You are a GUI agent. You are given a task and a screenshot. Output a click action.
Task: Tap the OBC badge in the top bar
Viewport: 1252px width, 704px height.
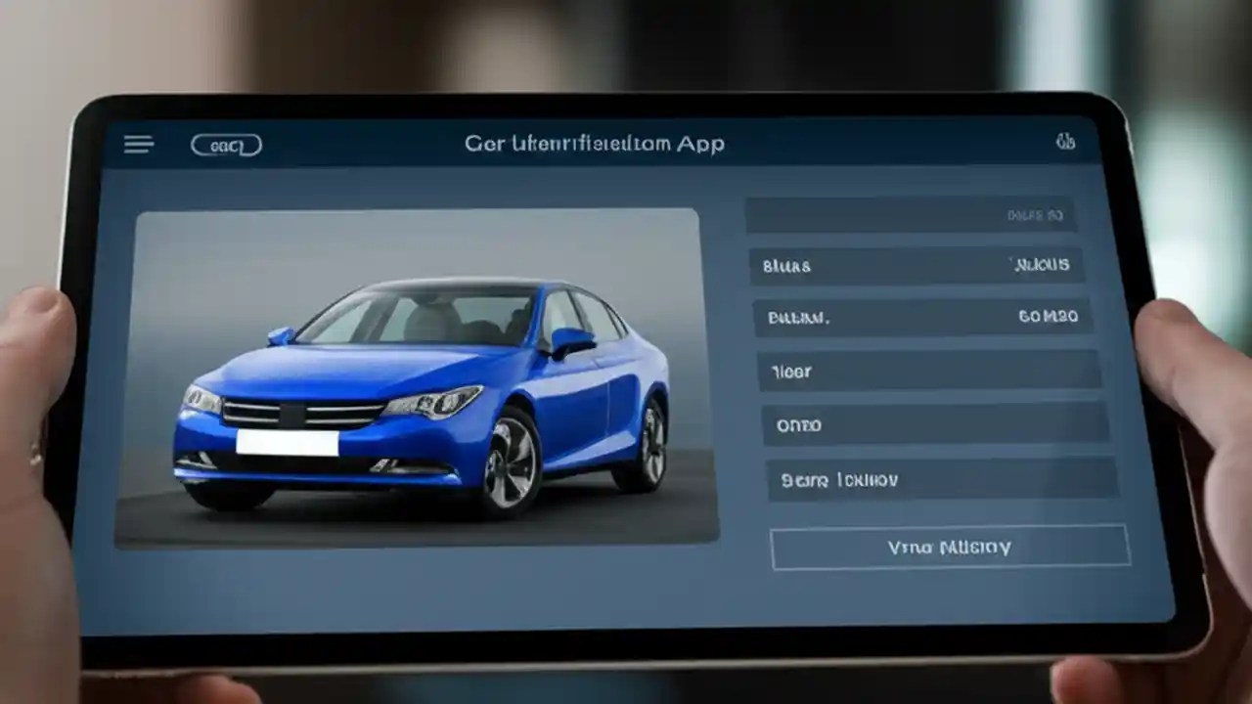tap(227, 143)
